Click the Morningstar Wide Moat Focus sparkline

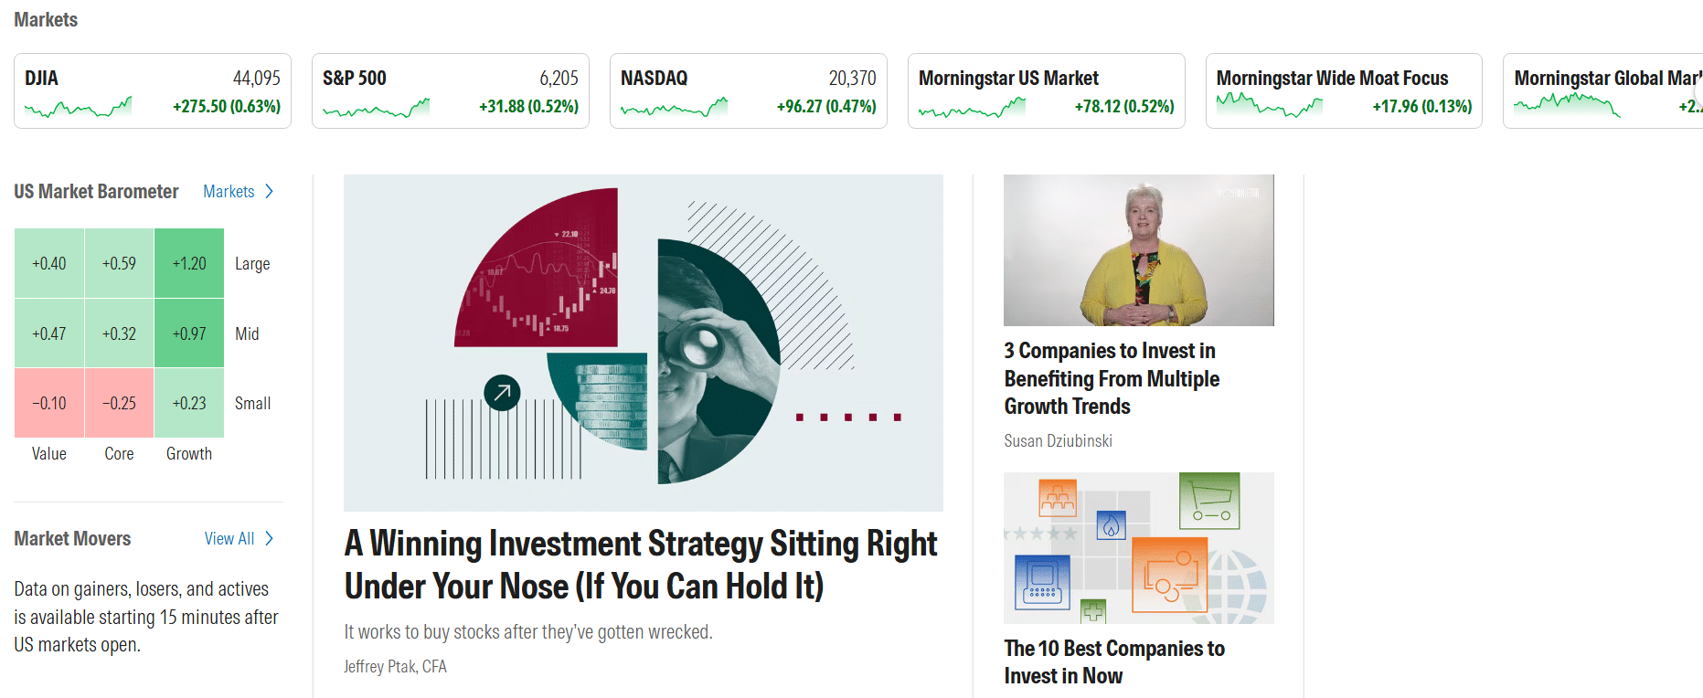1270,107
